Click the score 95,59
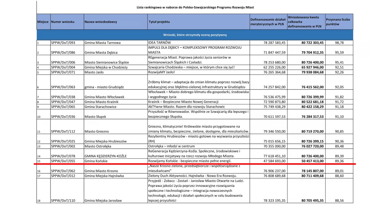The height and width of the screenshot is (210, 391). [339, 52]
